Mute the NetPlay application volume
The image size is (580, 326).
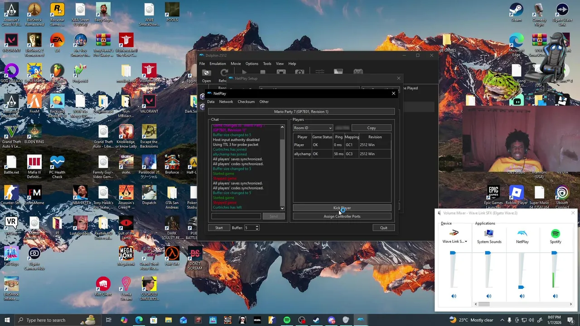tap(522, 296)
